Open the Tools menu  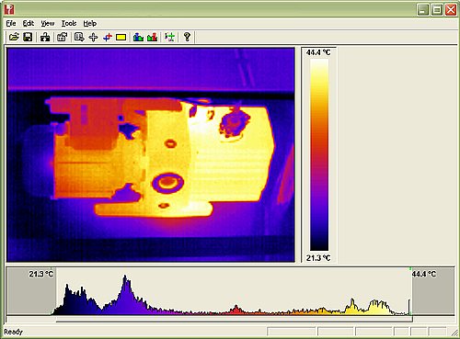point(69,23)
